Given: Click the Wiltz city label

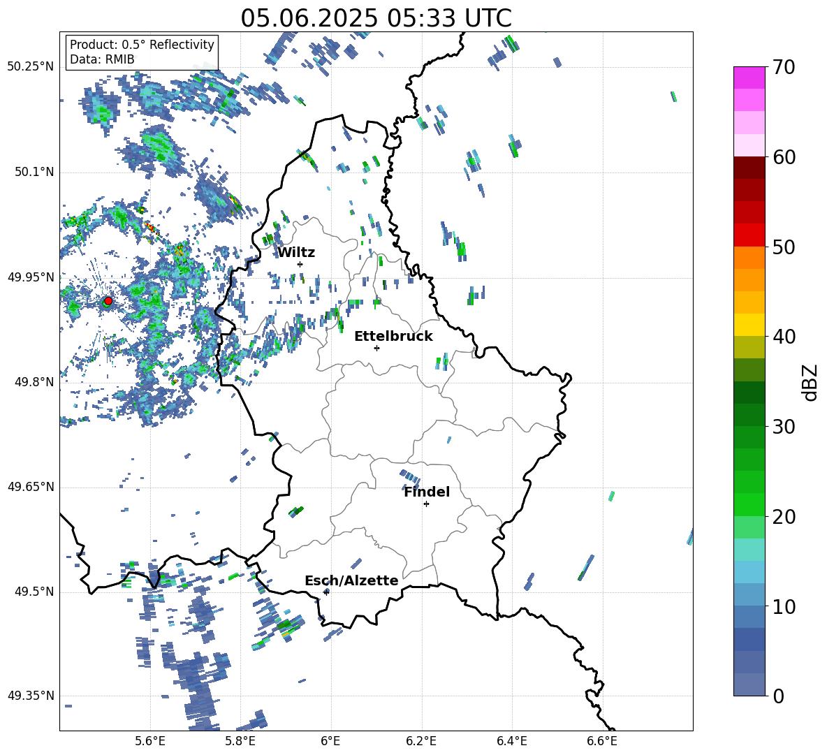Looking at the screenshot, I should point(296,253).
